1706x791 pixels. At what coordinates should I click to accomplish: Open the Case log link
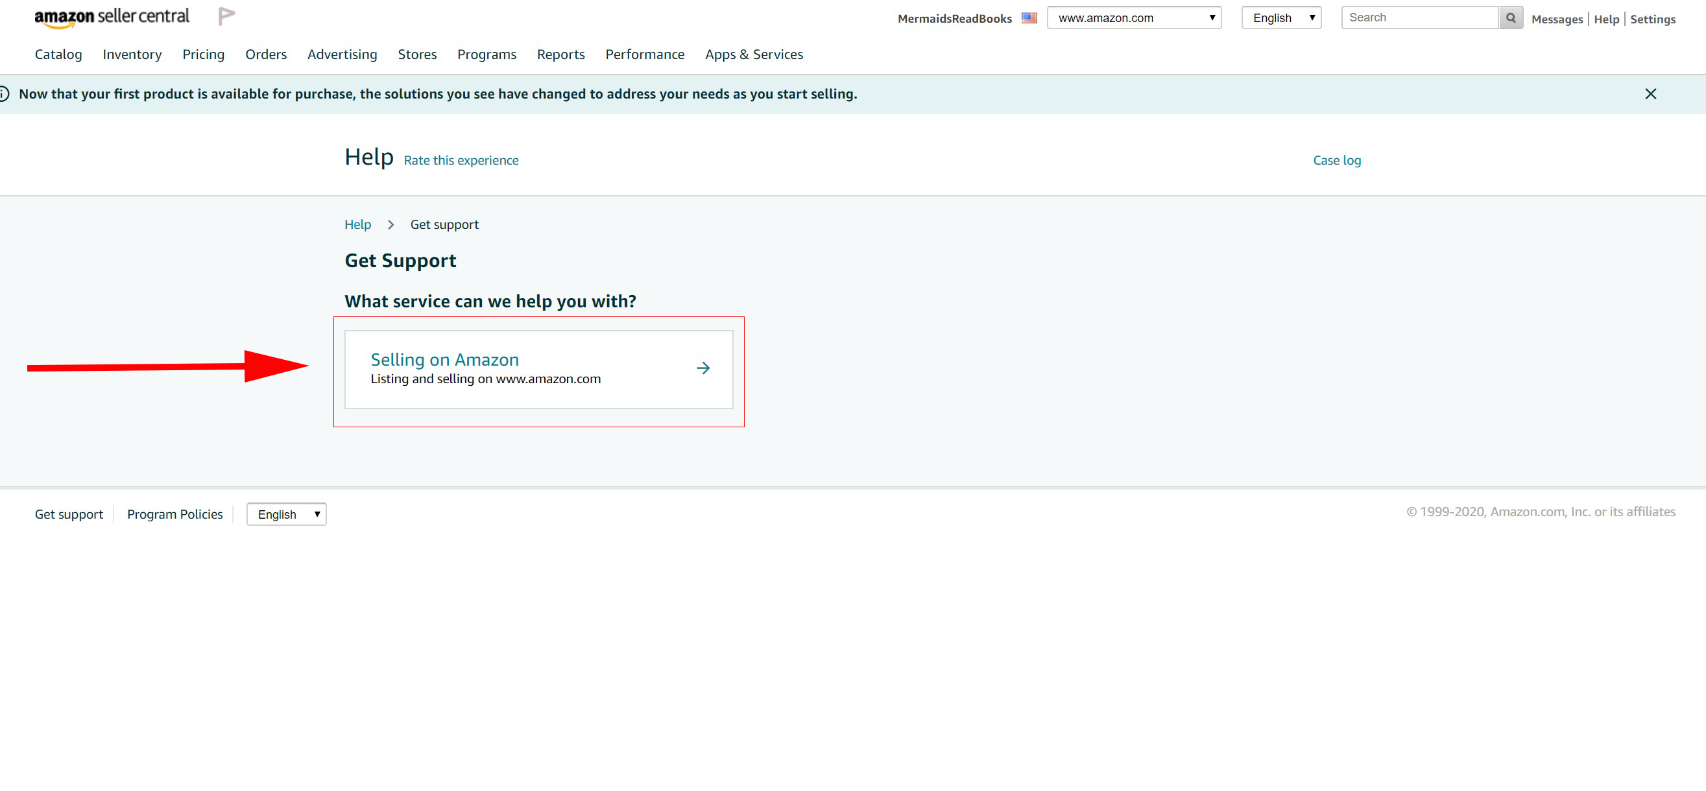coord(1337,160)
